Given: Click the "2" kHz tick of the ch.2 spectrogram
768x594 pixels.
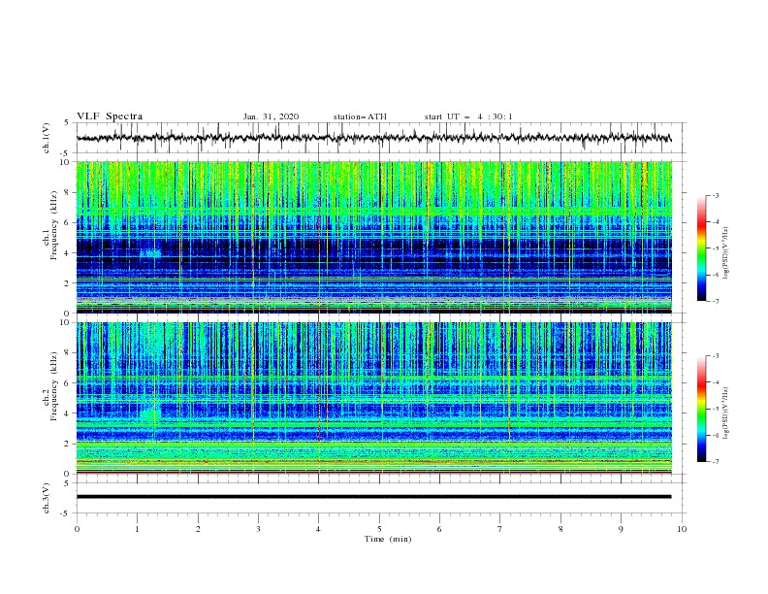Looking at the screenshot, I should [68, 444].
